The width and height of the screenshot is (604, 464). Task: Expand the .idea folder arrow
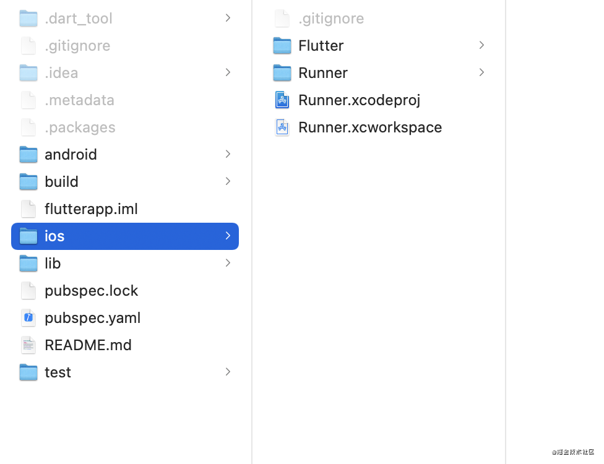point(228,72)
